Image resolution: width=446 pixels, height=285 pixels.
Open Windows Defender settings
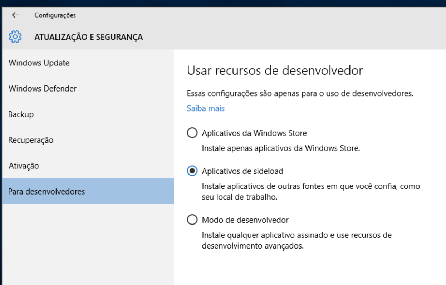tap(43, 89)
